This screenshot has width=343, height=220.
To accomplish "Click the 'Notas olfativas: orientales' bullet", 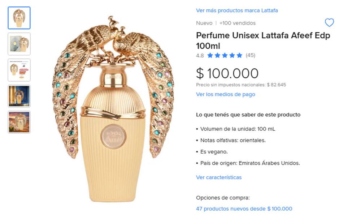I will [x=231, y=140].
